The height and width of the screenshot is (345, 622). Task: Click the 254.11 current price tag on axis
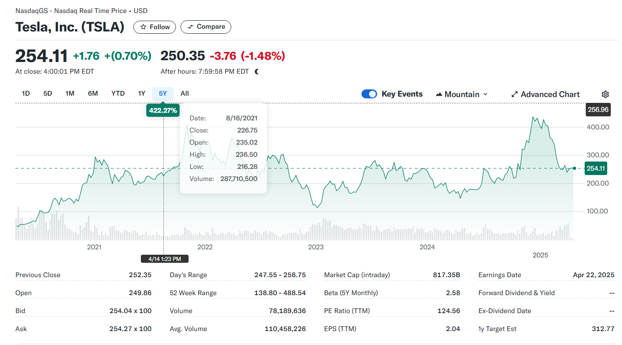point(595,168)
